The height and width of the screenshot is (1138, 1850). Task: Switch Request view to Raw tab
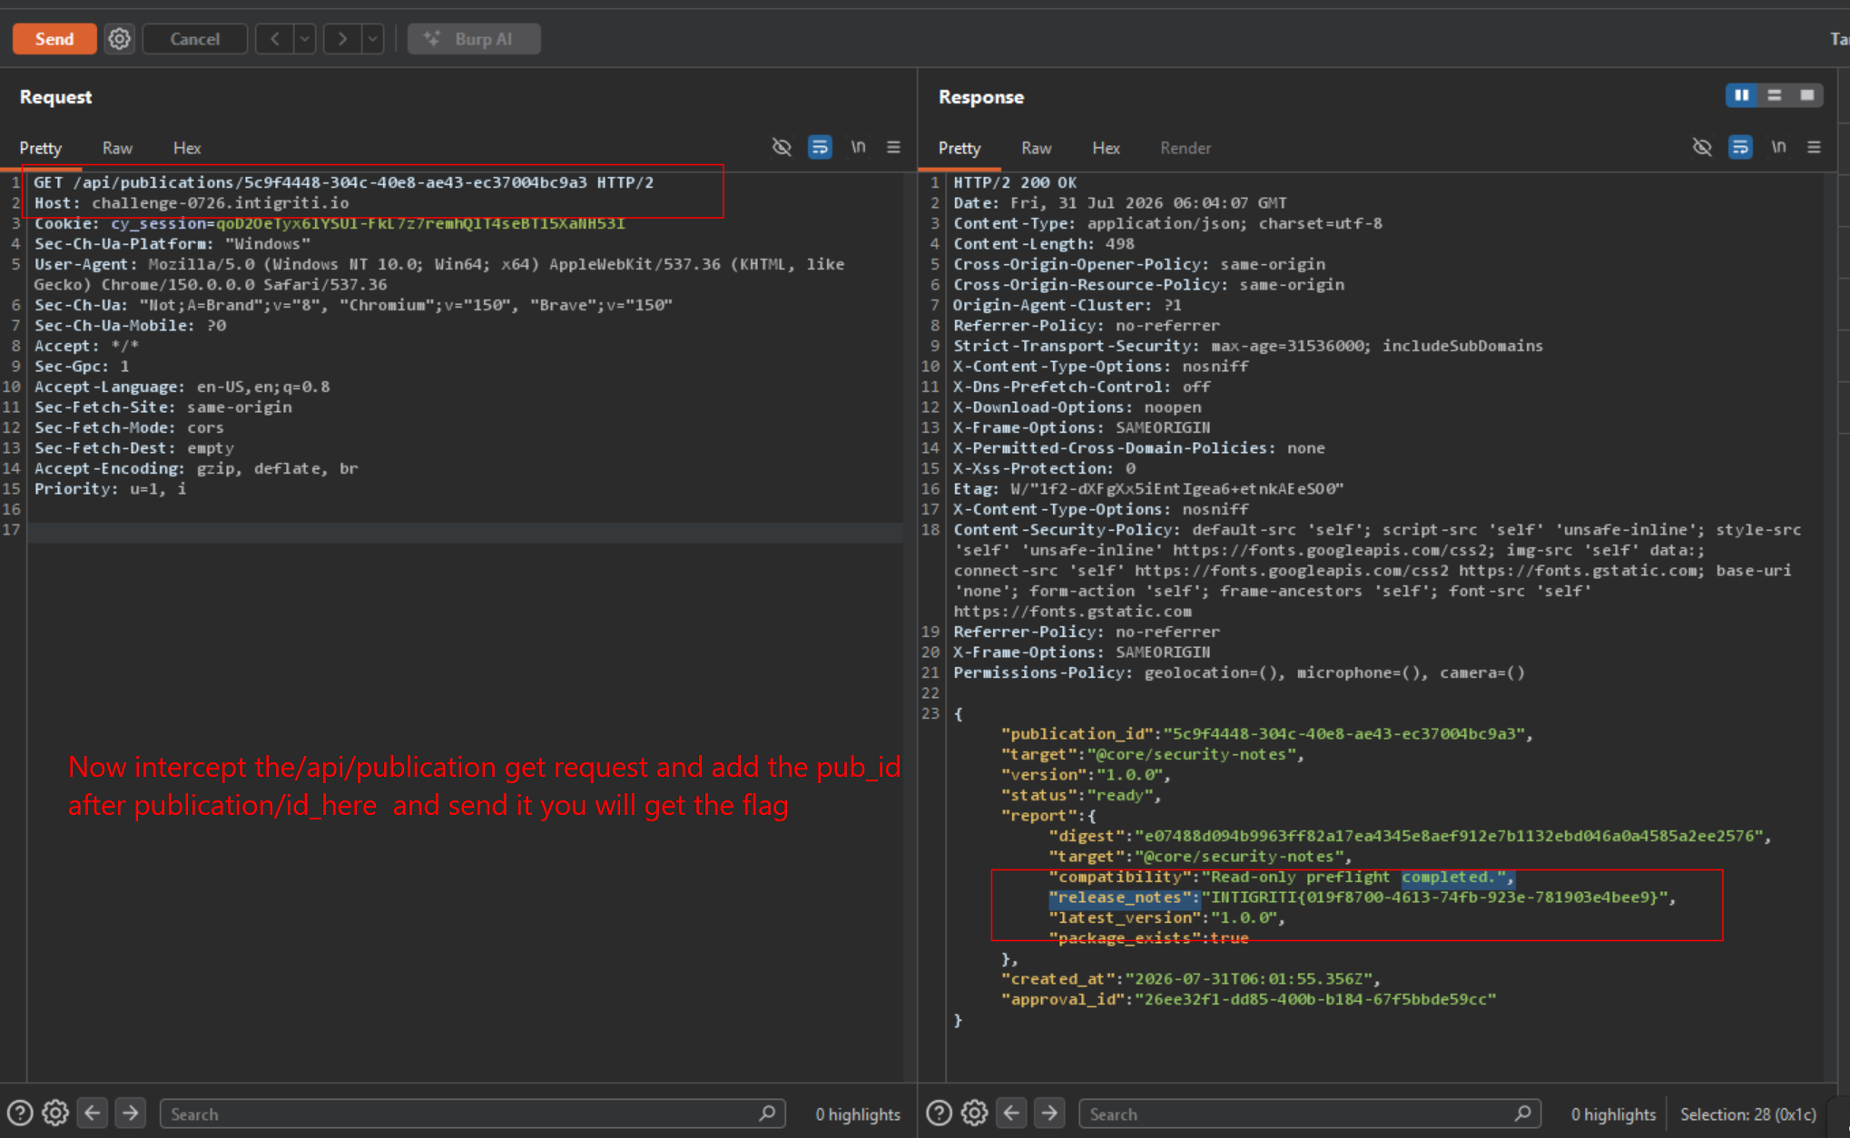click(117, 148)
